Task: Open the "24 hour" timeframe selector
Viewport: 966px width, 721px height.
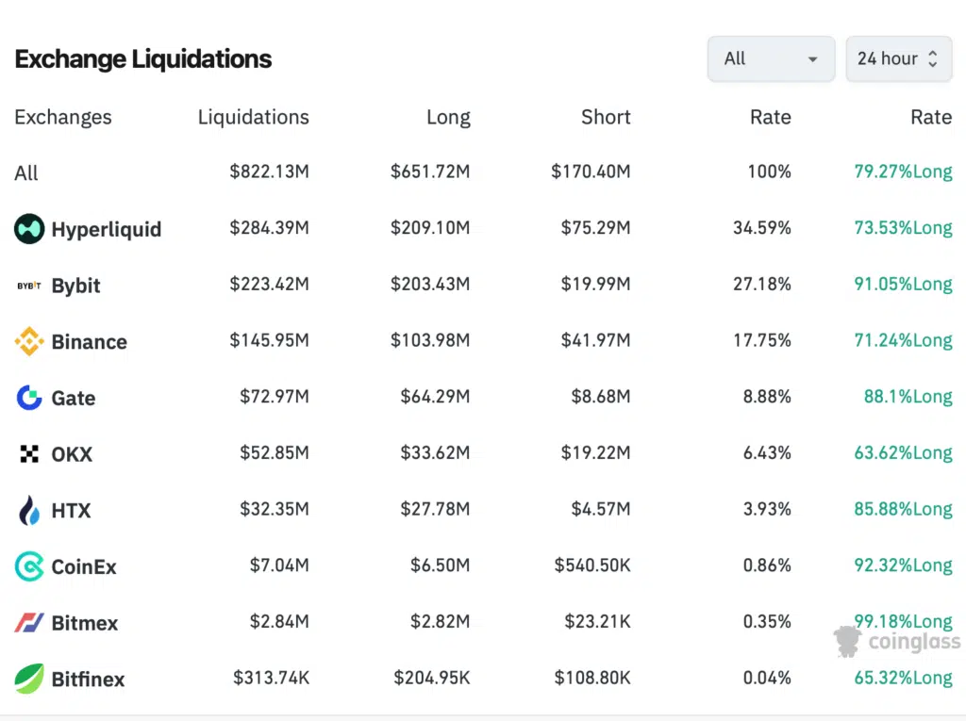Action: pyautogui.click(x=898, y=58)
